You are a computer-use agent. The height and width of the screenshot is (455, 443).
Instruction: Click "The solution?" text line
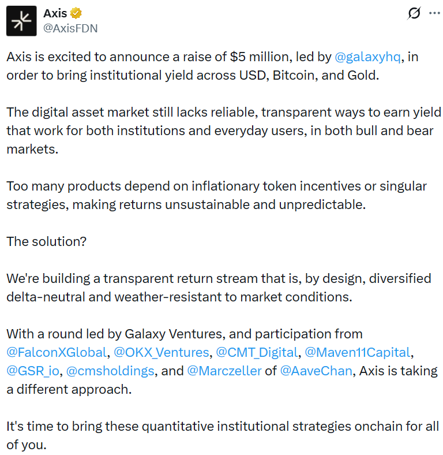(46, 241)
